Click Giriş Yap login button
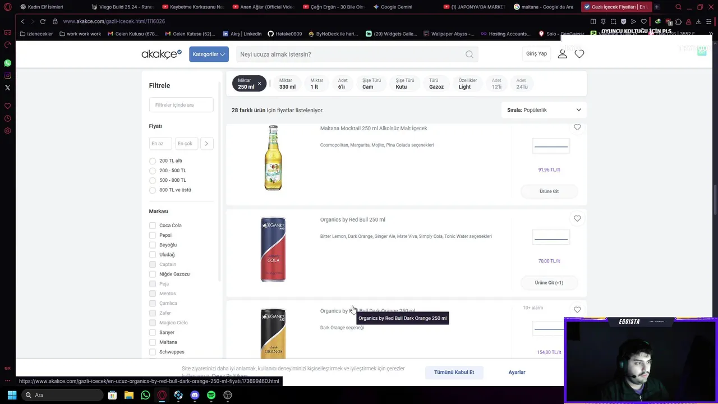The image size is (718, 404). tap(536, 54)
